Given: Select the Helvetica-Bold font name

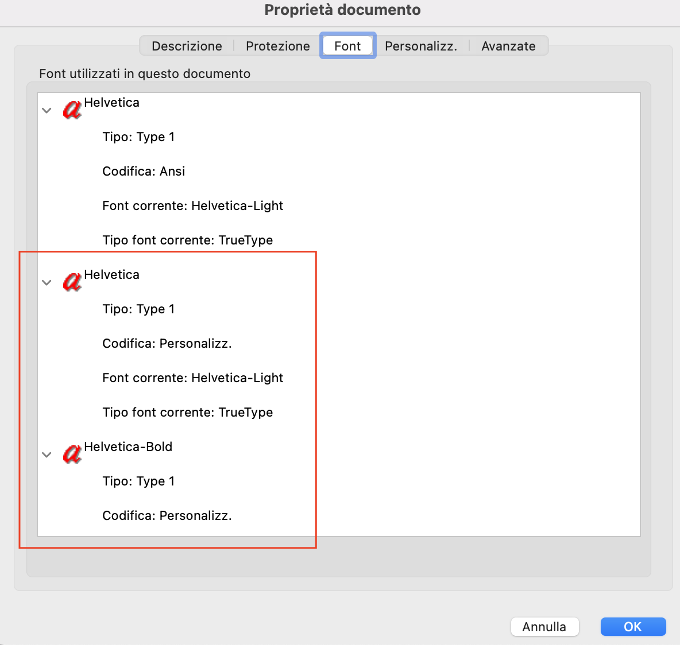Looking at the screenshot, I should (x=128, y=446).
